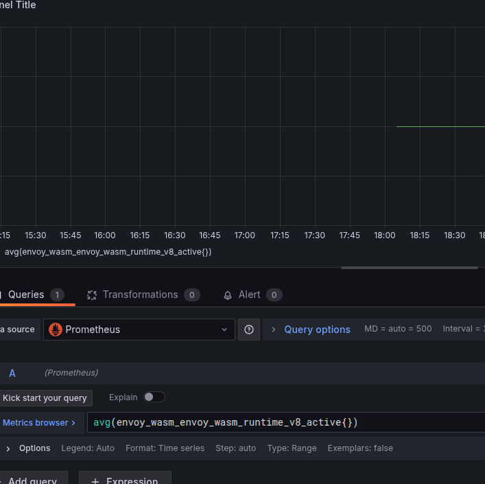Click the Transformations tab icon

(x=92, y=295)
